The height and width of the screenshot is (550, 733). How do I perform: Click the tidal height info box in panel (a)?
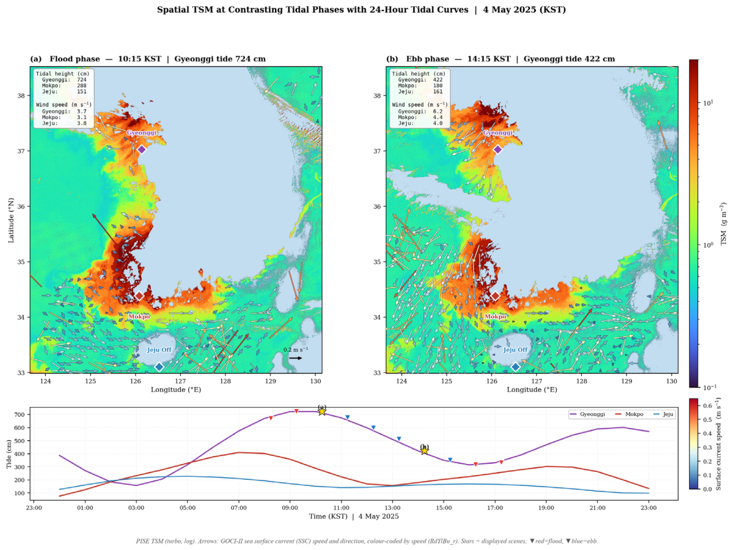(x=64, y=98)
